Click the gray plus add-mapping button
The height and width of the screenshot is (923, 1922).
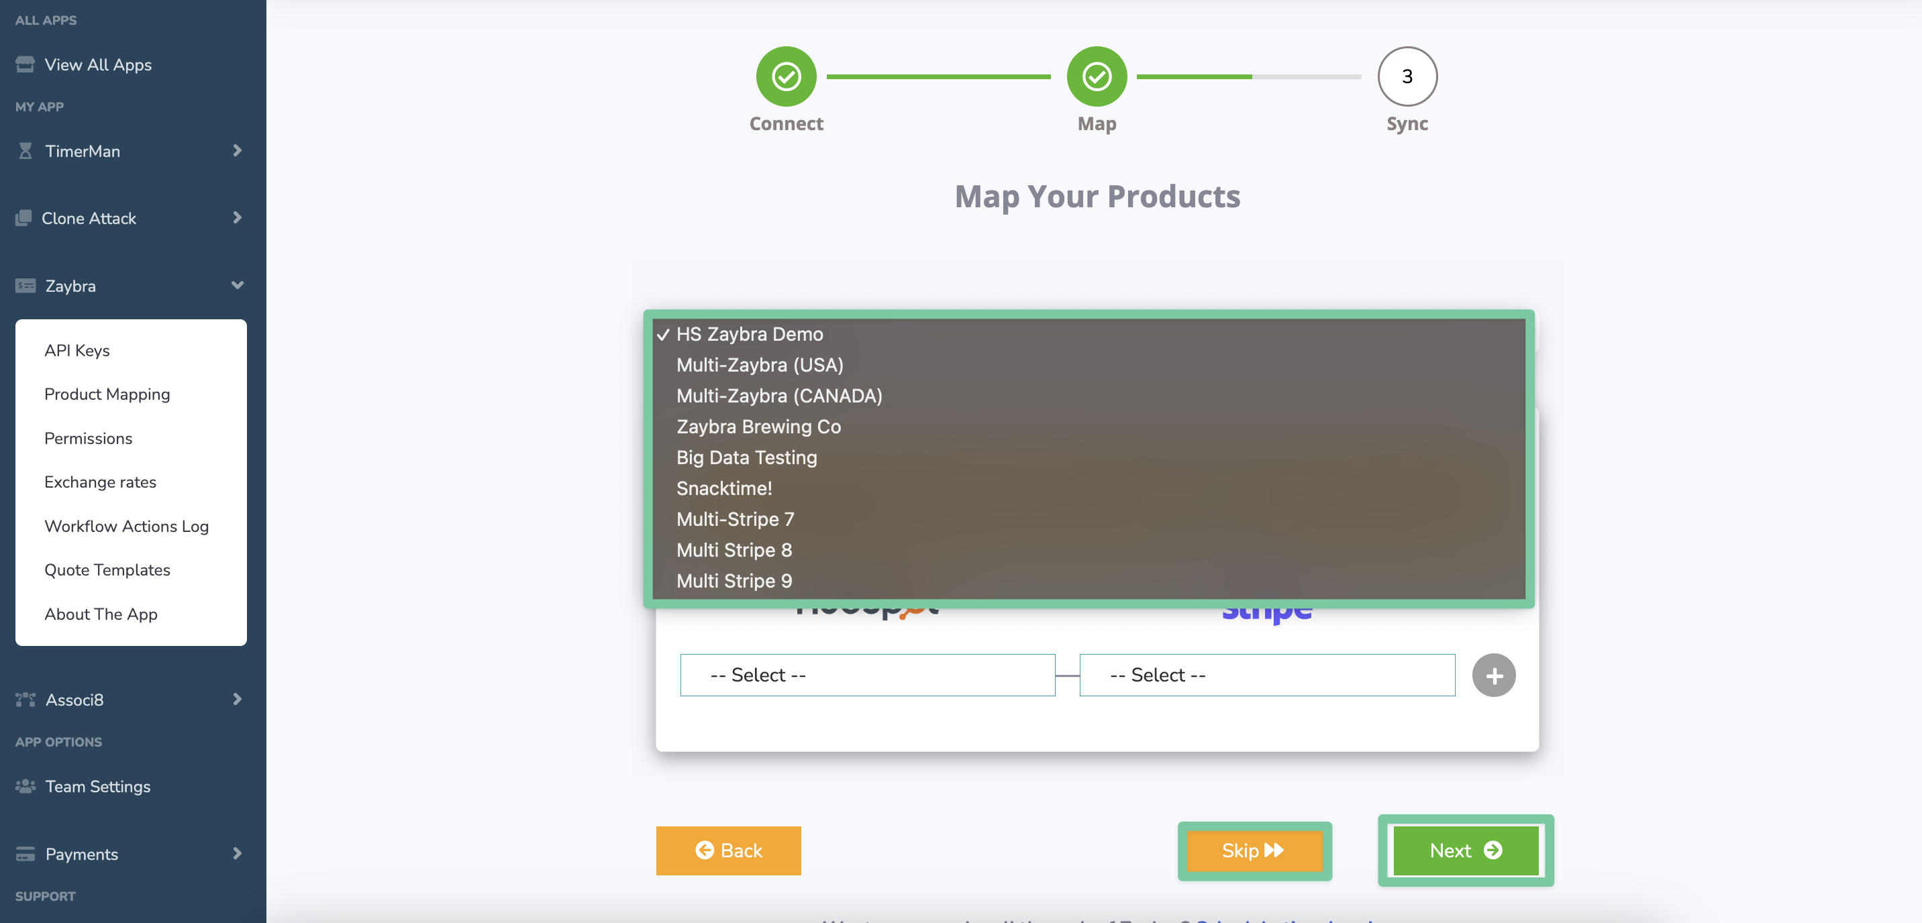[x=1493, y=675]
